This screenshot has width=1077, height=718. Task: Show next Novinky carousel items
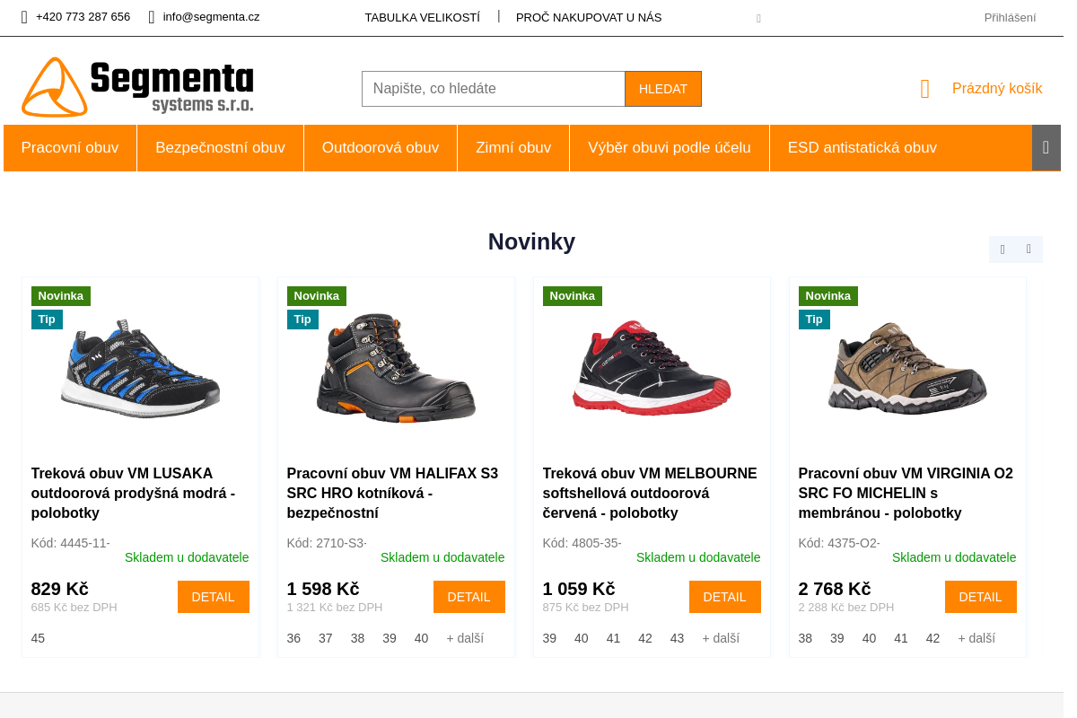(x=1029, y=250)
